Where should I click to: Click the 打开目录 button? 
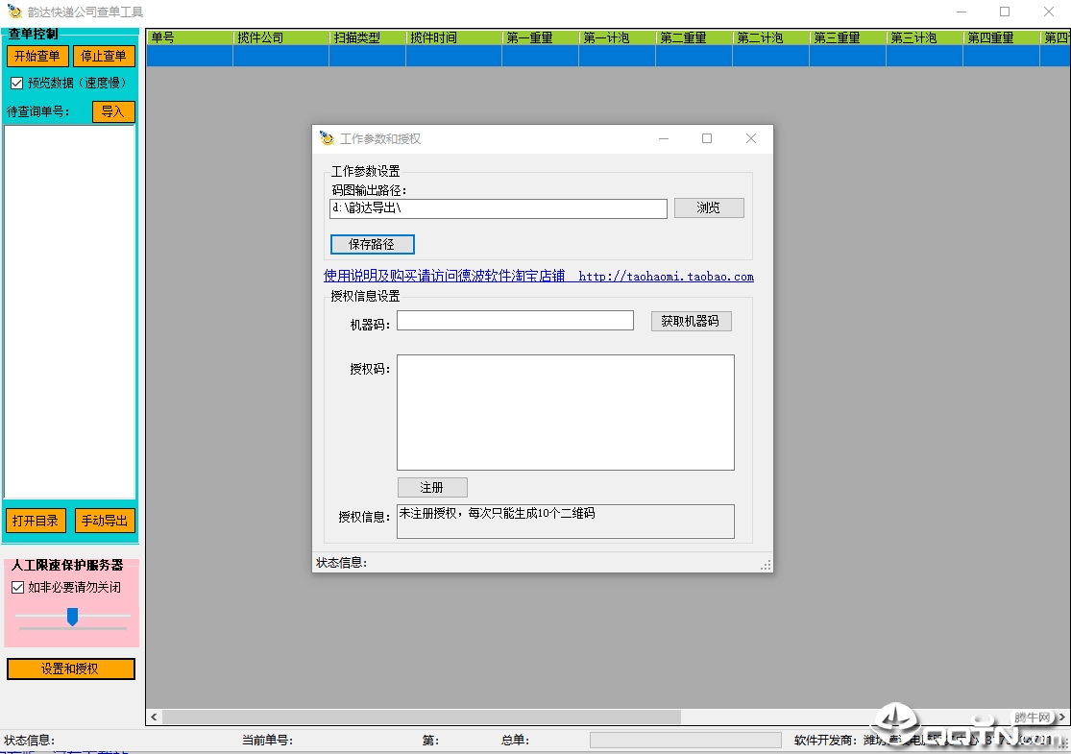coord(36,522)
